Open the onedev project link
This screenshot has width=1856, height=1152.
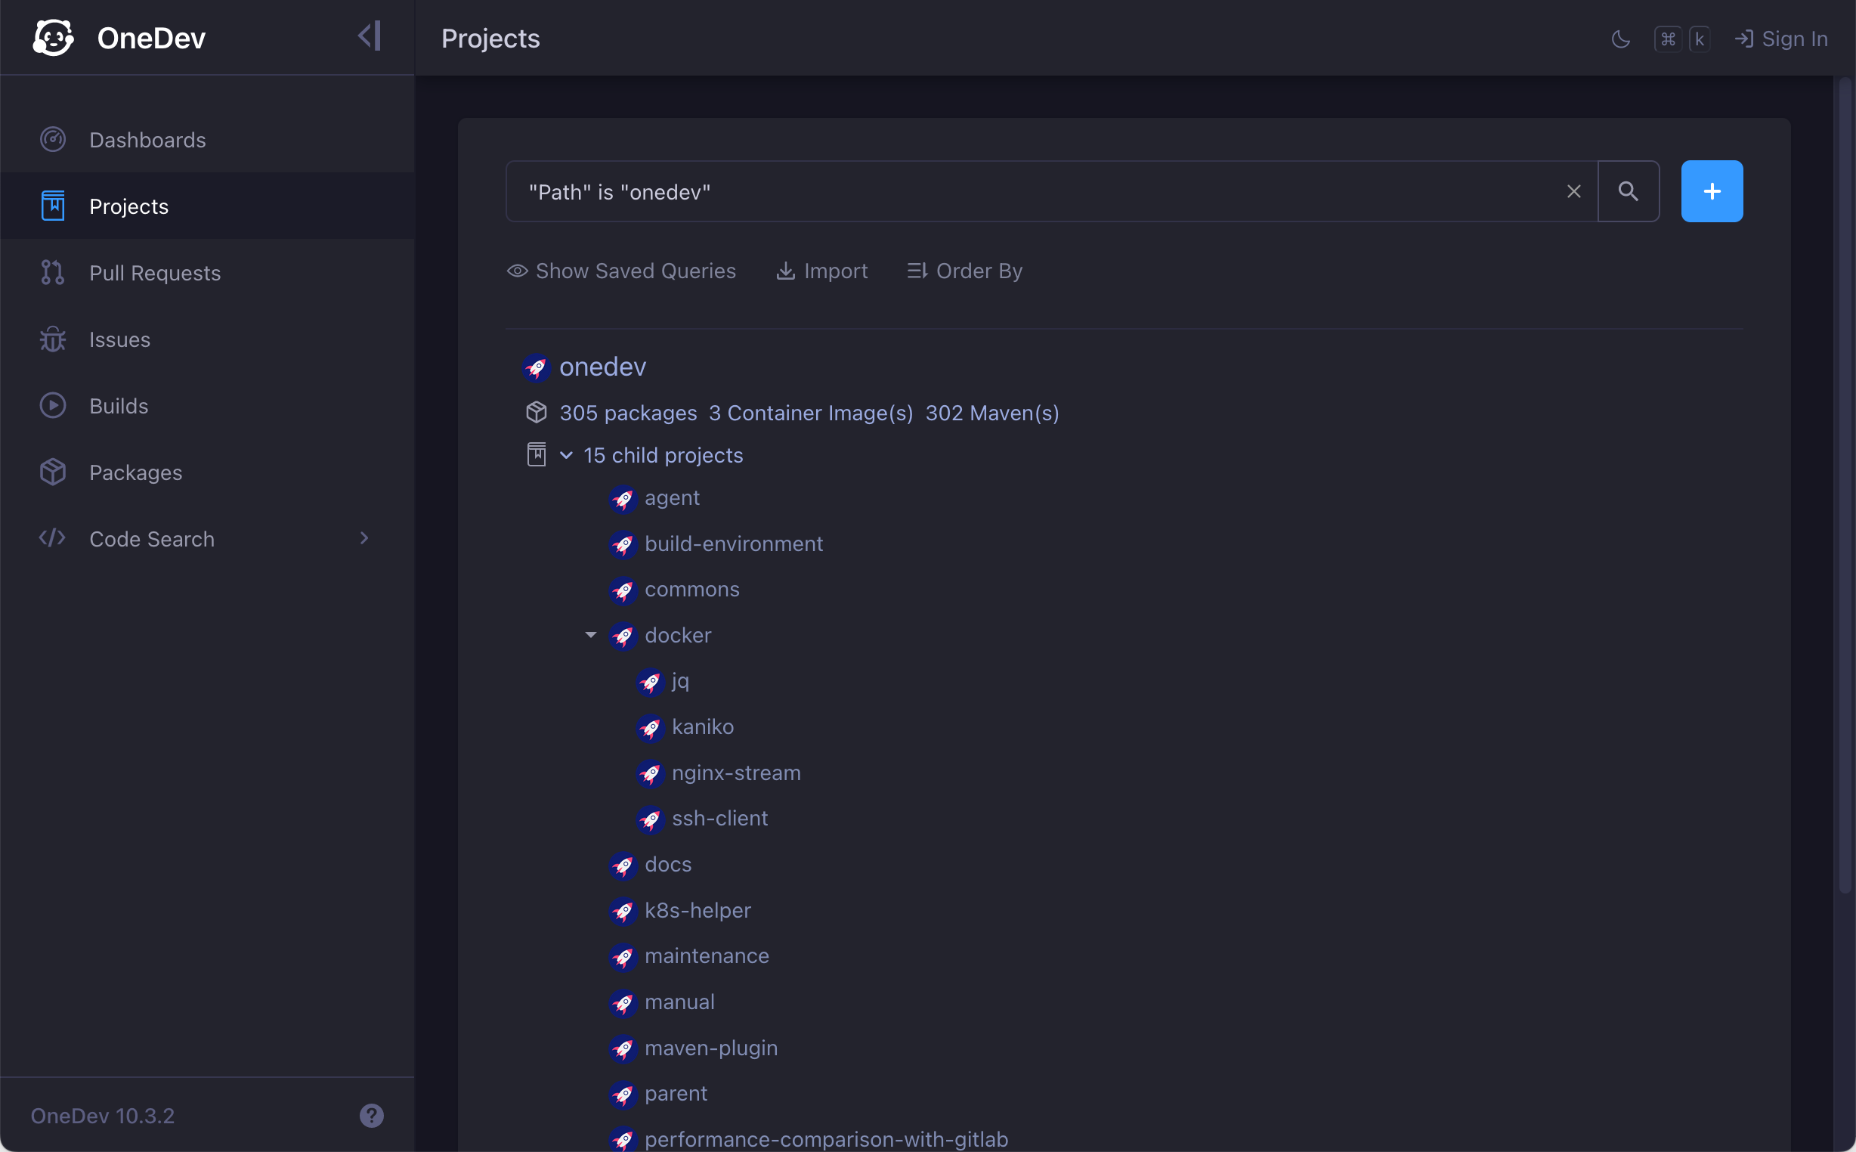602,367
